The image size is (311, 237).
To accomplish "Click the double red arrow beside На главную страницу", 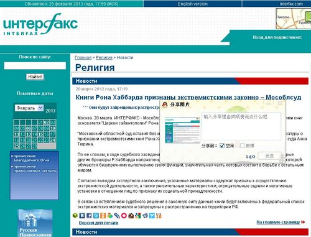I will pos(303,222).
